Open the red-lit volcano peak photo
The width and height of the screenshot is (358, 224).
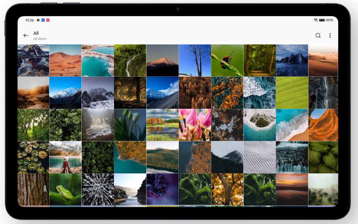(x=163, y=60)
